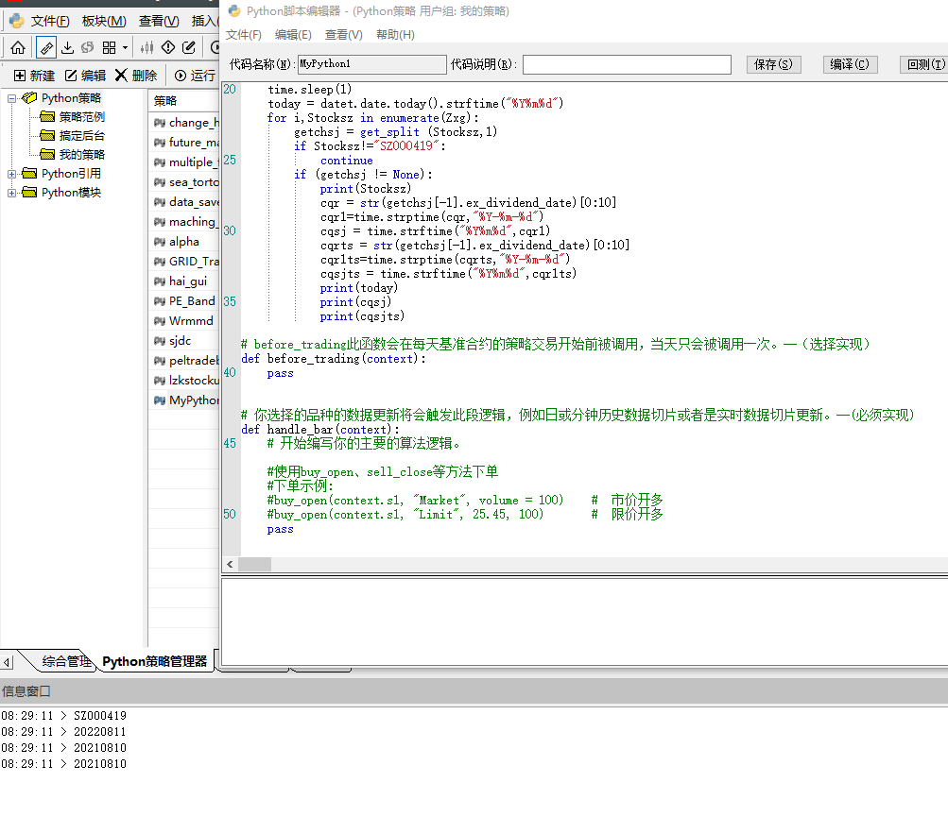The height and width of the screenshot is (834, 948).
Task: Select Python模块 folder label
Action: [x=71, y=192]
